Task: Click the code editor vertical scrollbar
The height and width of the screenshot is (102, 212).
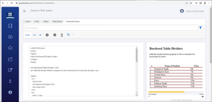Action: click(136, 71)
